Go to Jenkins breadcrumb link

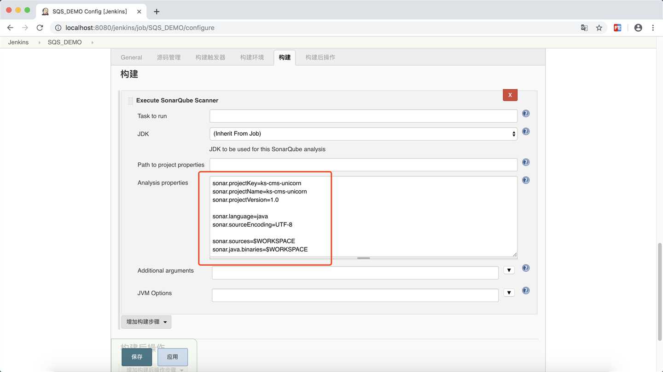click(18, 42)
